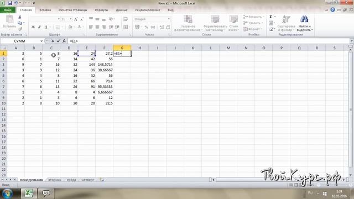The image size is (354, 199).
Task: Click the Fill Color bucket icon
Action: coord(70,27)
